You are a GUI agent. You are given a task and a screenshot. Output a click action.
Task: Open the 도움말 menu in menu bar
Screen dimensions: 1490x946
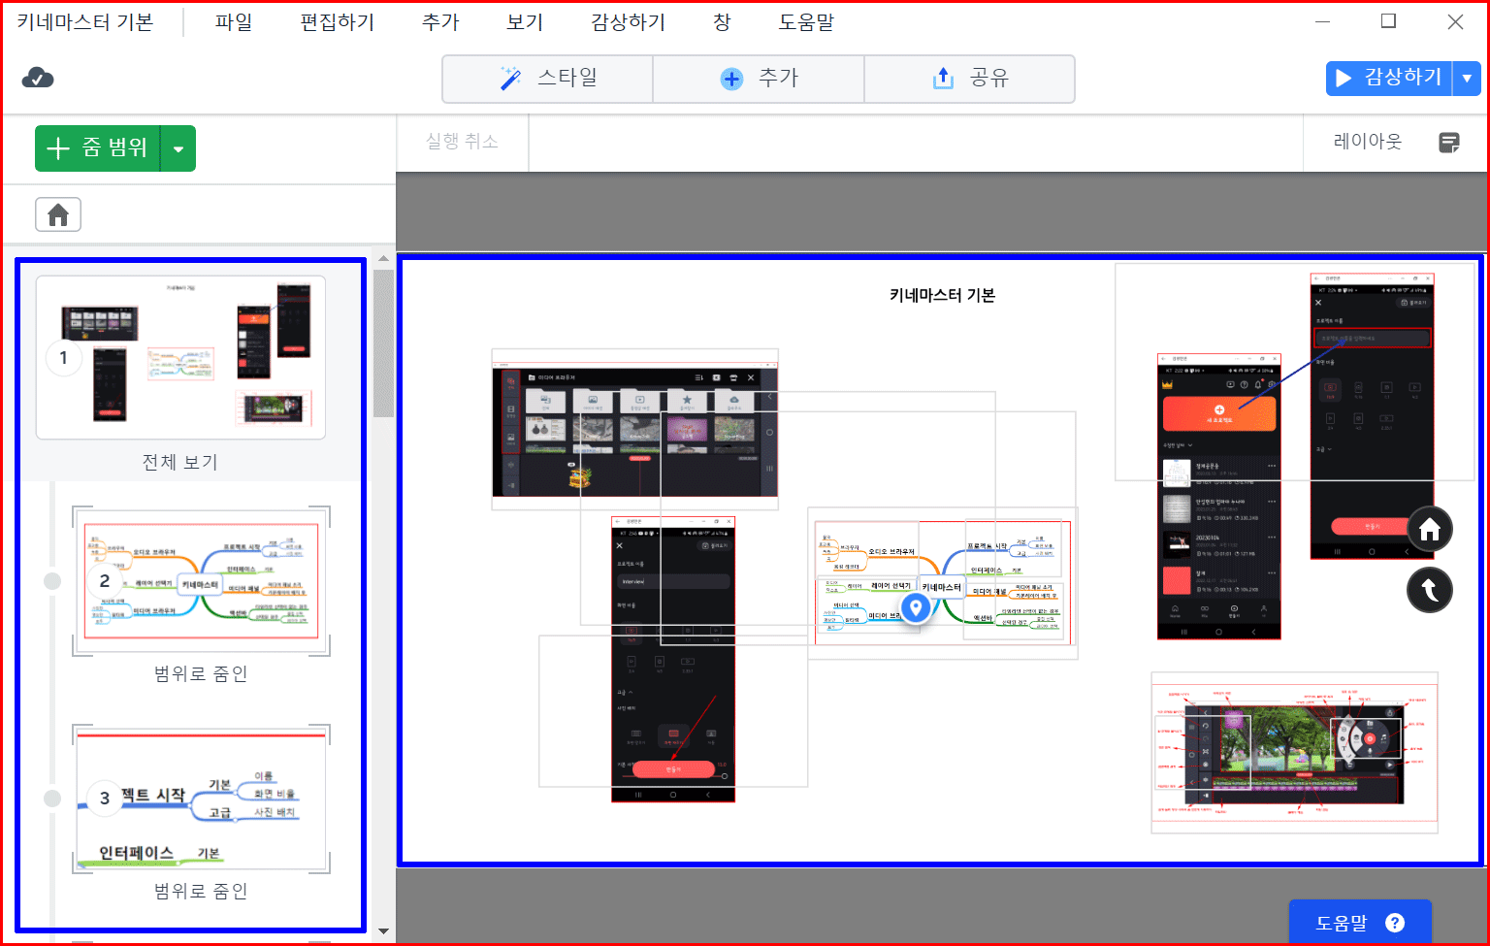point(806,22)
